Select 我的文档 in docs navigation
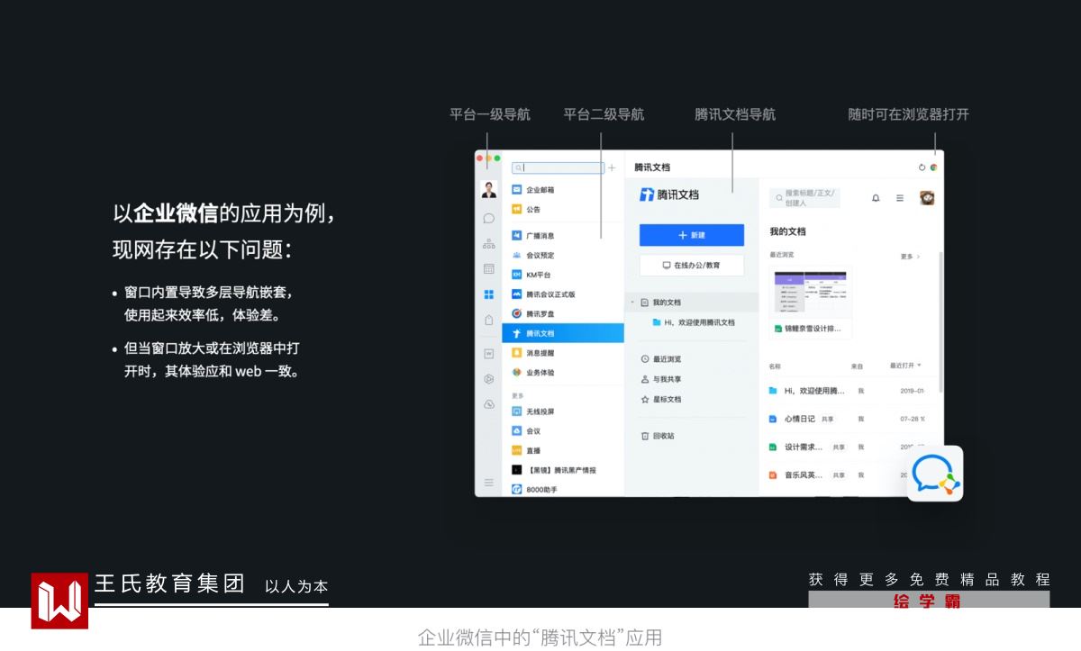 click(692, 303)
